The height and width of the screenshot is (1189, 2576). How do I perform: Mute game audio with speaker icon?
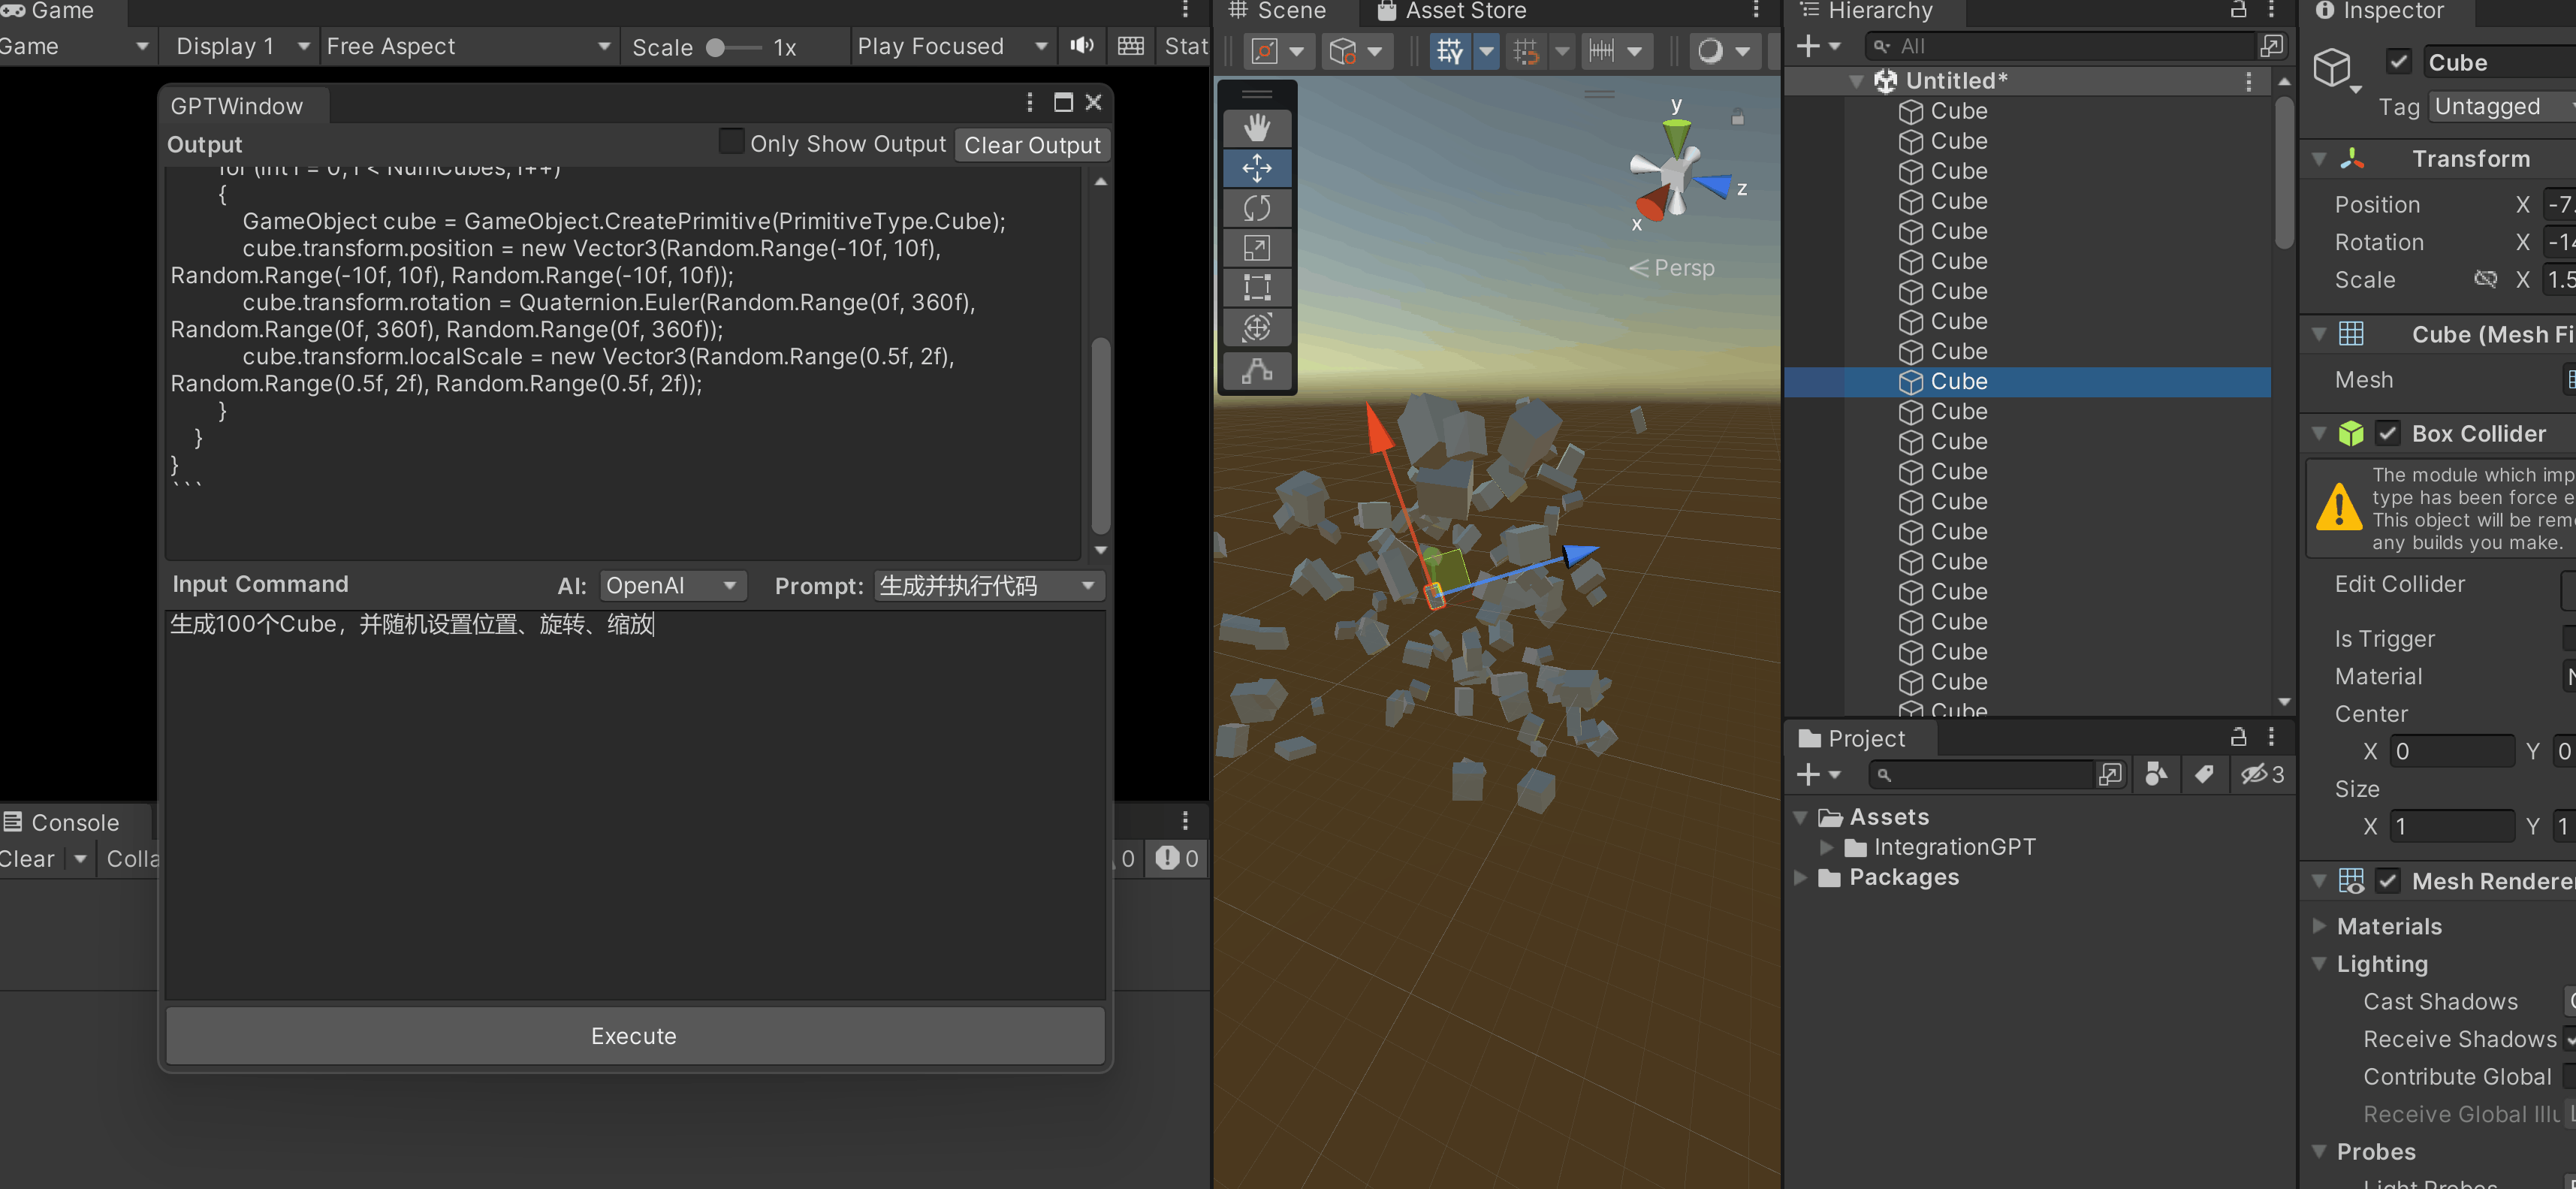click(1081, 46)
